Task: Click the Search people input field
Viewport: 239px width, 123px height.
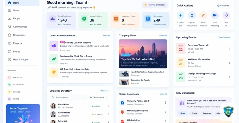Action: [x=68, y=97]
